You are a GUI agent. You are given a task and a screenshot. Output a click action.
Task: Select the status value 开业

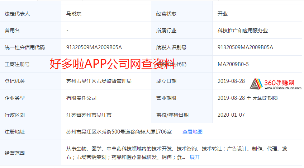pyautogui.click(x=222, y=14)
